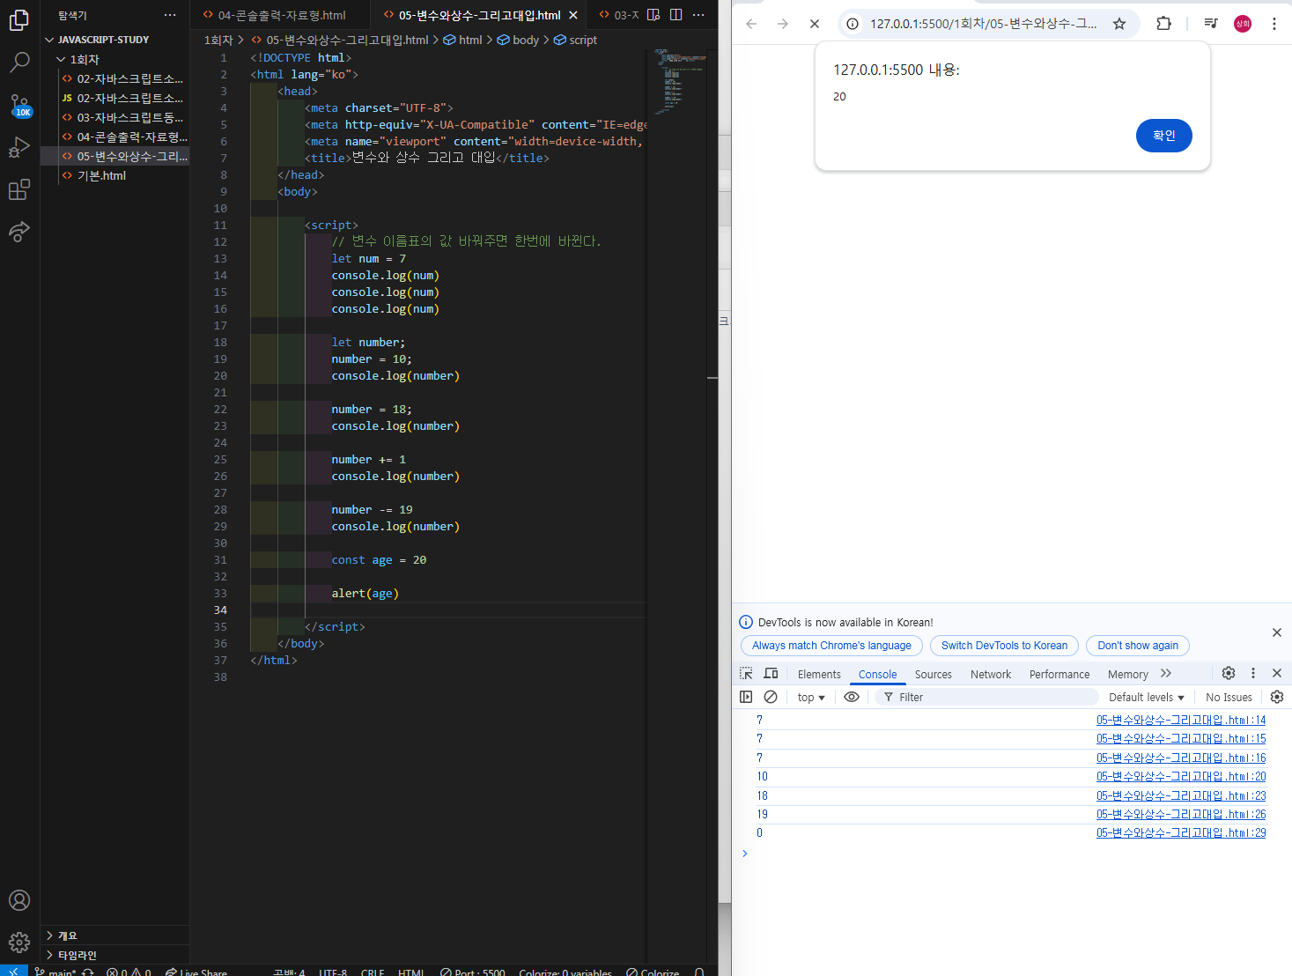Image resolution: width=1292 pixels, height=976 pixels.
Task: Open editor More Actions ellipsis
Action: pos(698,15)
